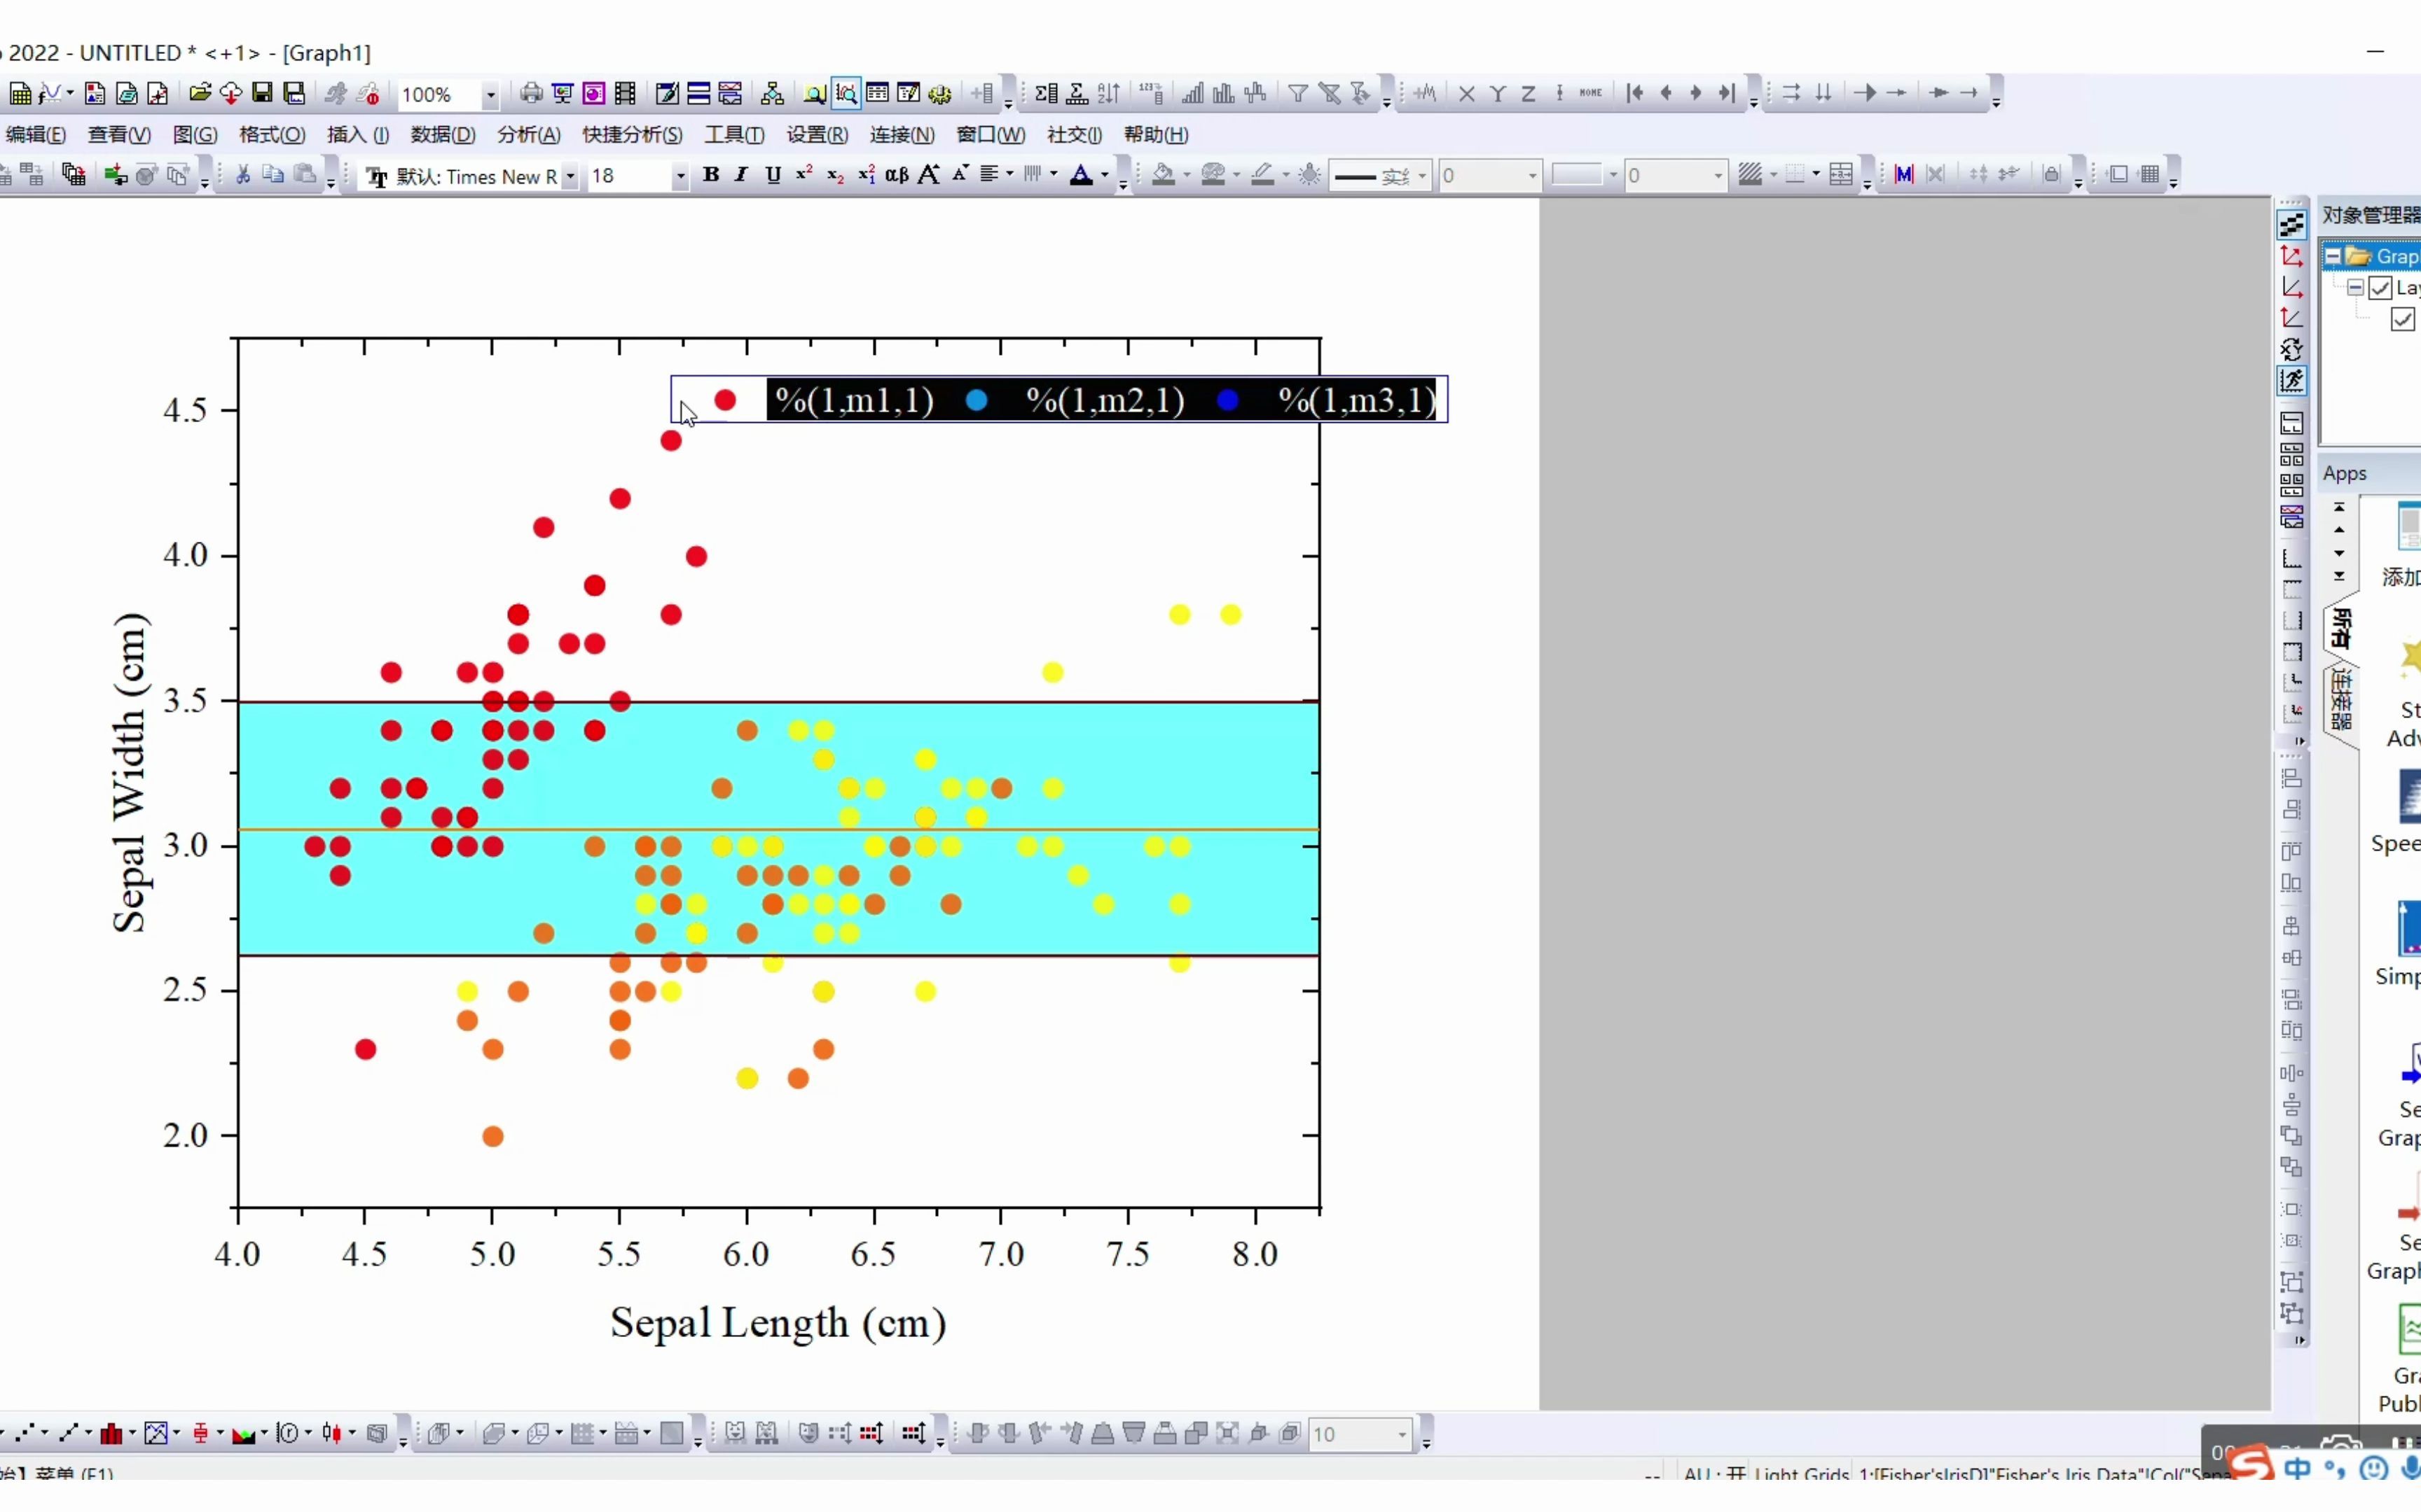
Task: Open the font size 18 dropdown
Action: [680, 176]
